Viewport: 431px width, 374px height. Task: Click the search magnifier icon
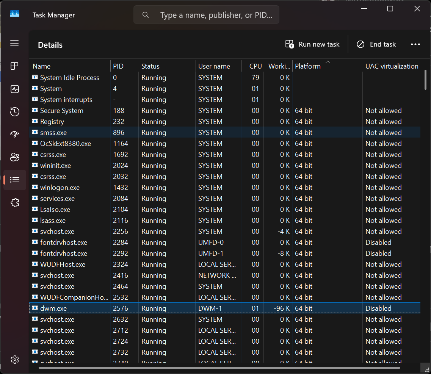pos(146,15)
